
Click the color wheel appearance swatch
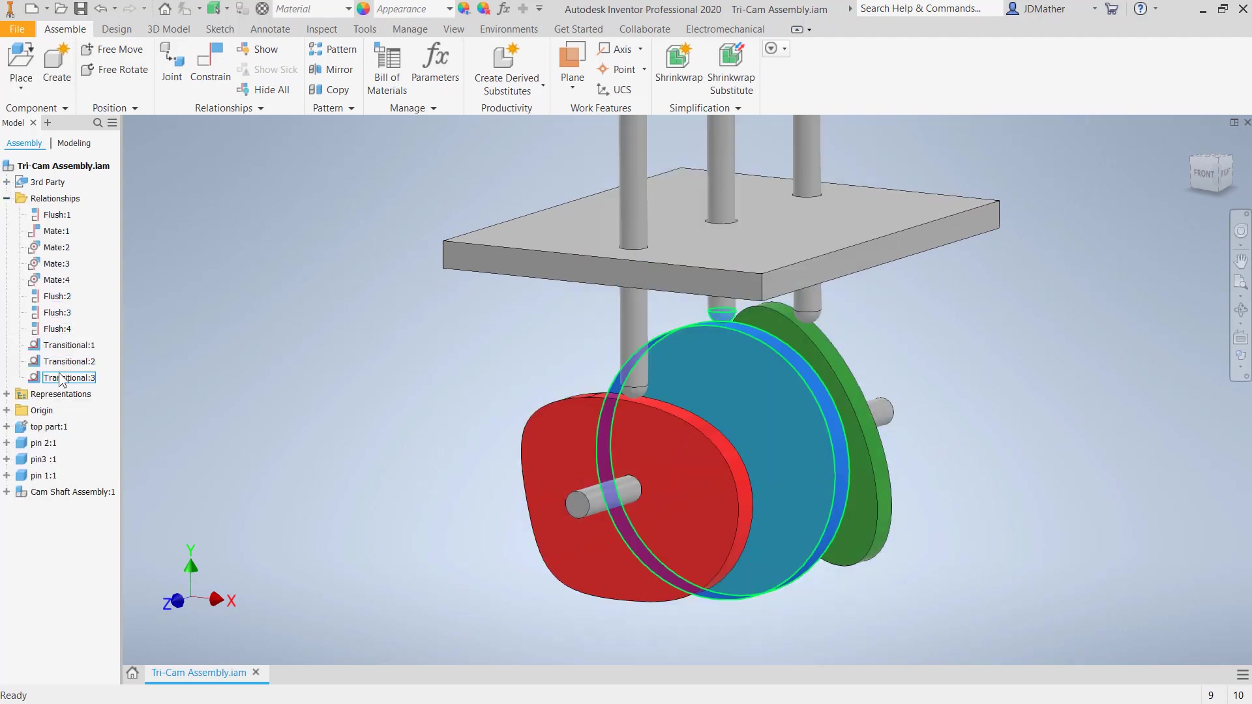click(x=364, y=9)
